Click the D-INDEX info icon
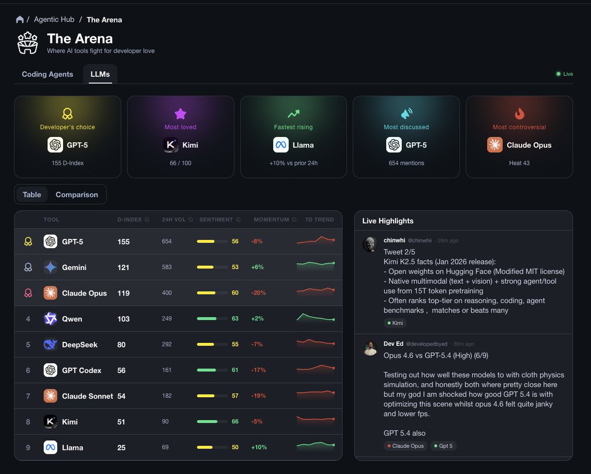Viewport: 591px width, 474px height. coord(147,220)
